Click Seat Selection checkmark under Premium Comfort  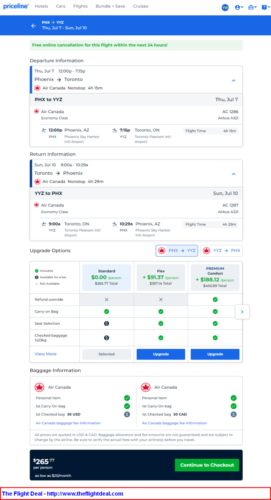[x=215, y=323]
